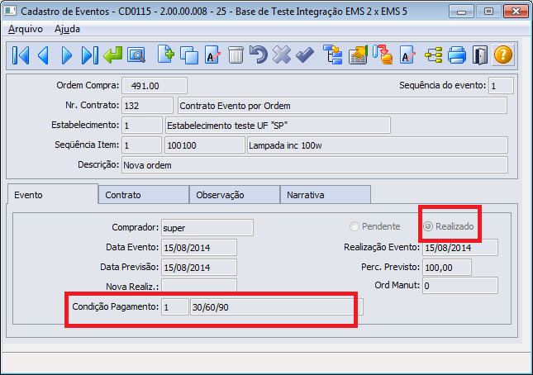Click the Seqüência Item number field
This screenshot has width=533, height=375.
coord(141,145)
